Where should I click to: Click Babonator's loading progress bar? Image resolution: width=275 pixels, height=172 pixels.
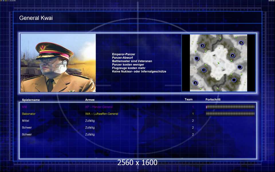click(230, 114)
